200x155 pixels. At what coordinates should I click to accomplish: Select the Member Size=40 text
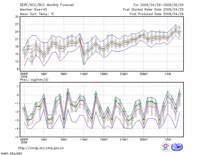click(32, 9)
